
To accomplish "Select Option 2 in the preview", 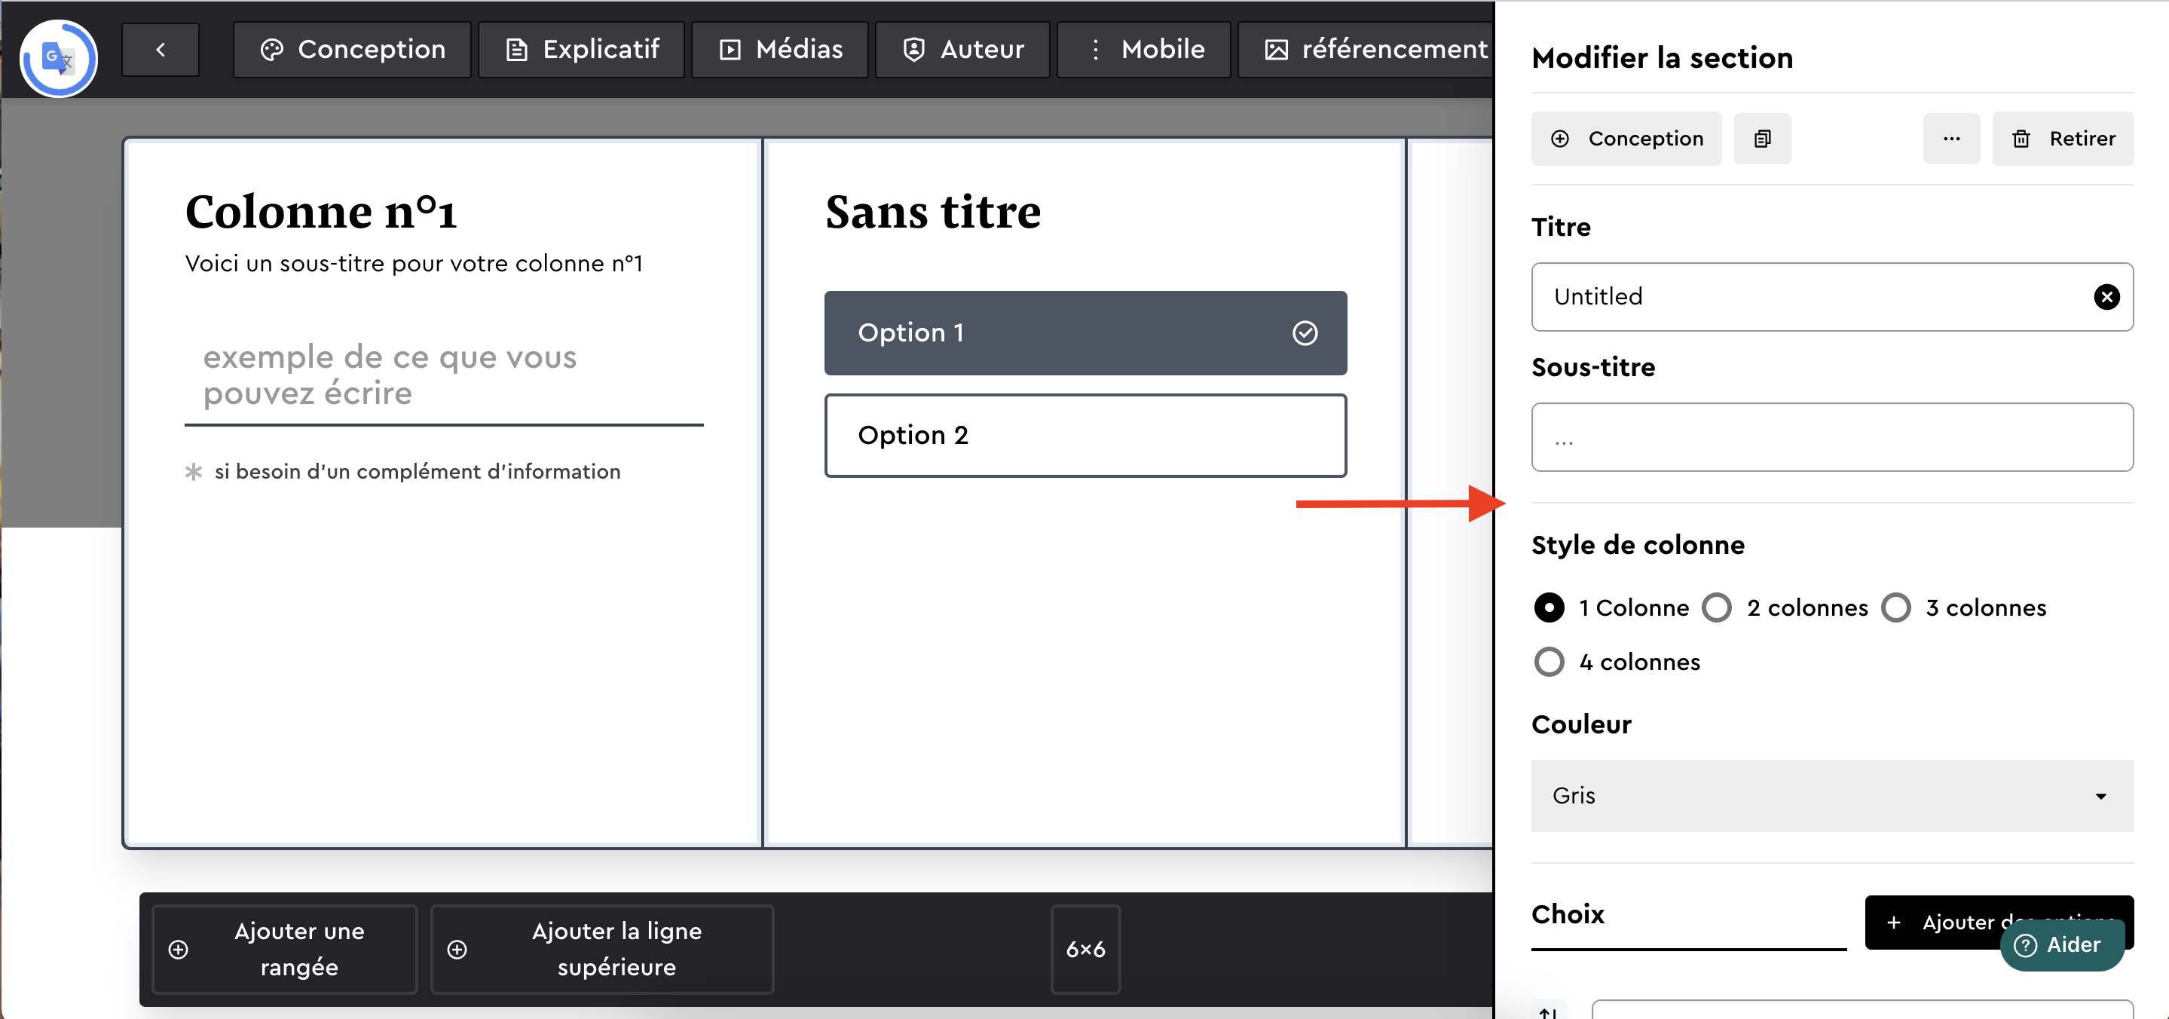I will 1084,436.
